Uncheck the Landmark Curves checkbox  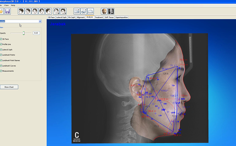[x=1, y=66]
